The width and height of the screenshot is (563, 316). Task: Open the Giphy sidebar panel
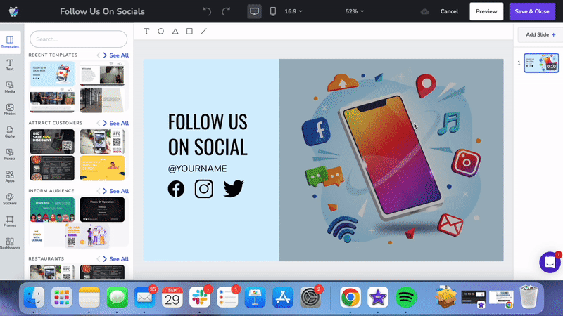pos(10,132)
